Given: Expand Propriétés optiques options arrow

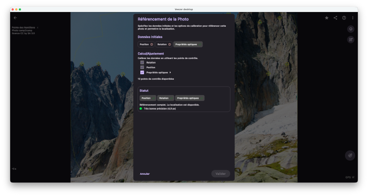Looking at the screenshot, I should pos(170,72).
